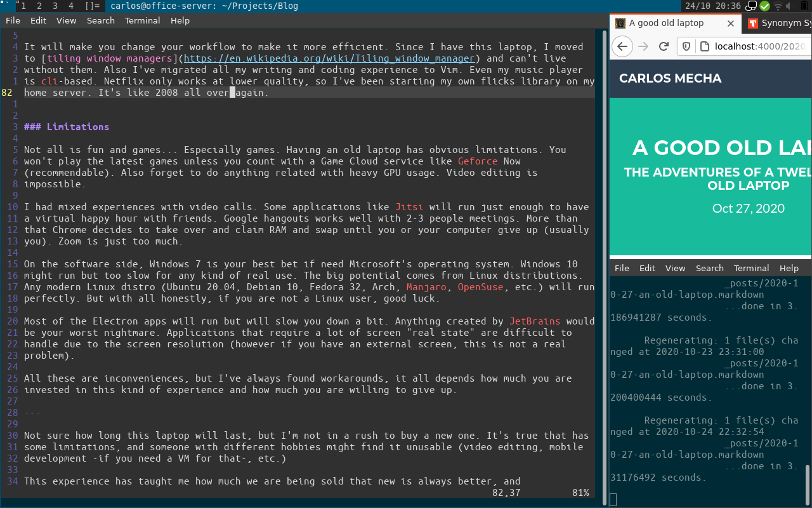Click the muted volume tray icon

pyautogui.click(x=790, y=6)
